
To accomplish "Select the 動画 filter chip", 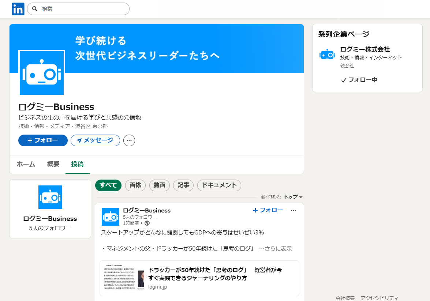I will 160,185.
